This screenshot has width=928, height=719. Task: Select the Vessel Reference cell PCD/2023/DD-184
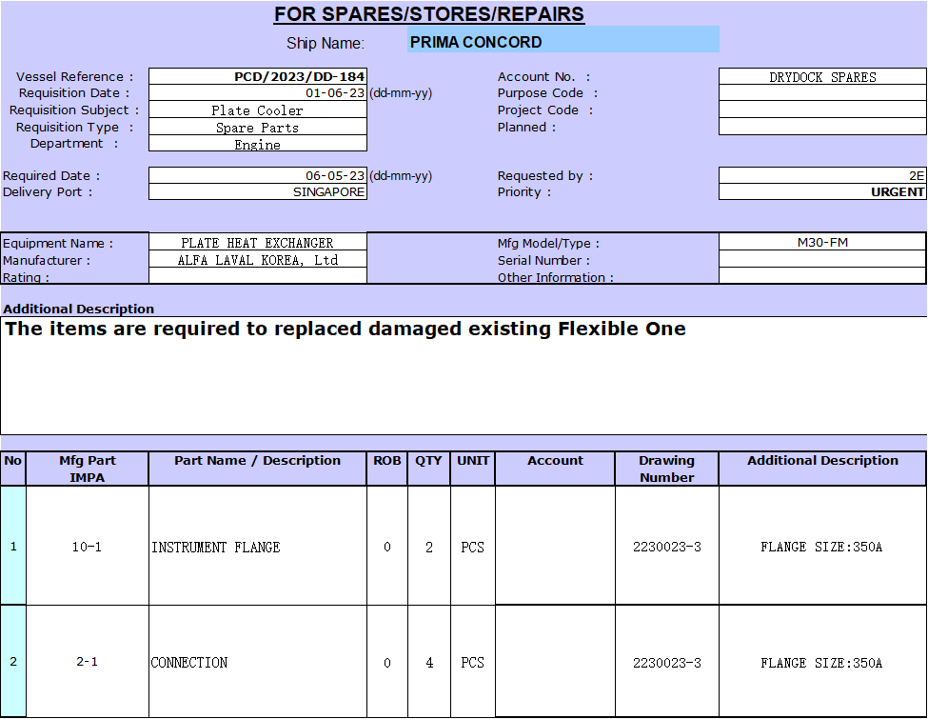pyautogui.click(x=258, y=77)
